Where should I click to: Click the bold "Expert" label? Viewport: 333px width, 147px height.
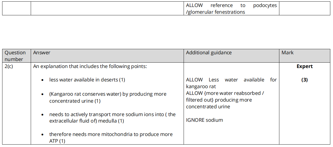(x=305, y=66)
